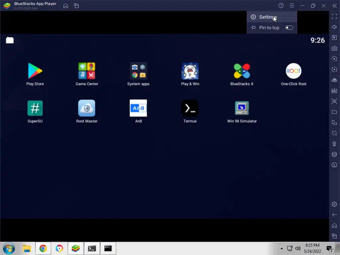Collapse the right sidebar with the double chevron

click(x=334, y=6)
